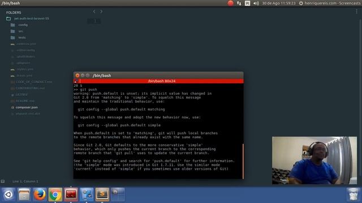Click 'git config --global push.default simple' line
Screen dimensions: 362x203
[119, 125]
